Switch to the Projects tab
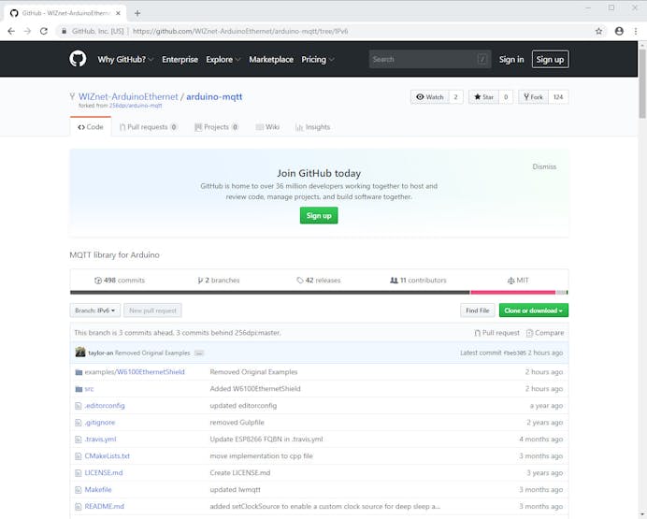The width and height of the screenshot is (647, 519). click(x=216, y=127)
